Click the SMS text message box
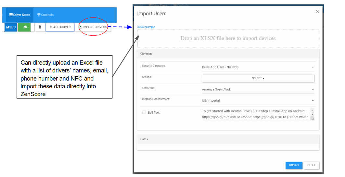This screenshot has height=177, width=345. point(255,114)
